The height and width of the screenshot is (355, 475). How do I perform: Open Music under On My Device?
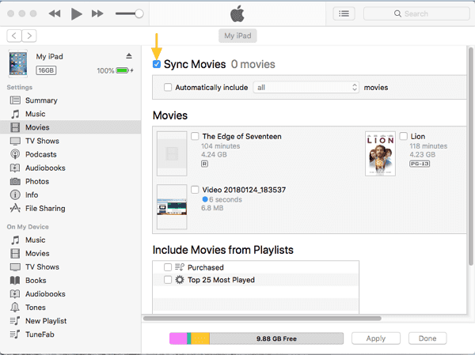(35, 240)
